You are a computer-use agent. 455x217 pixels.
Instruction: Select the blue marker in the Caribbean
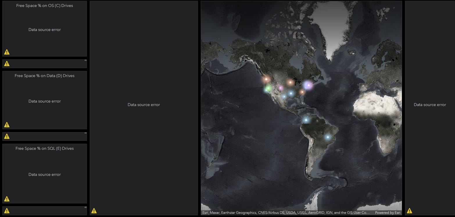tap(306, 119)
